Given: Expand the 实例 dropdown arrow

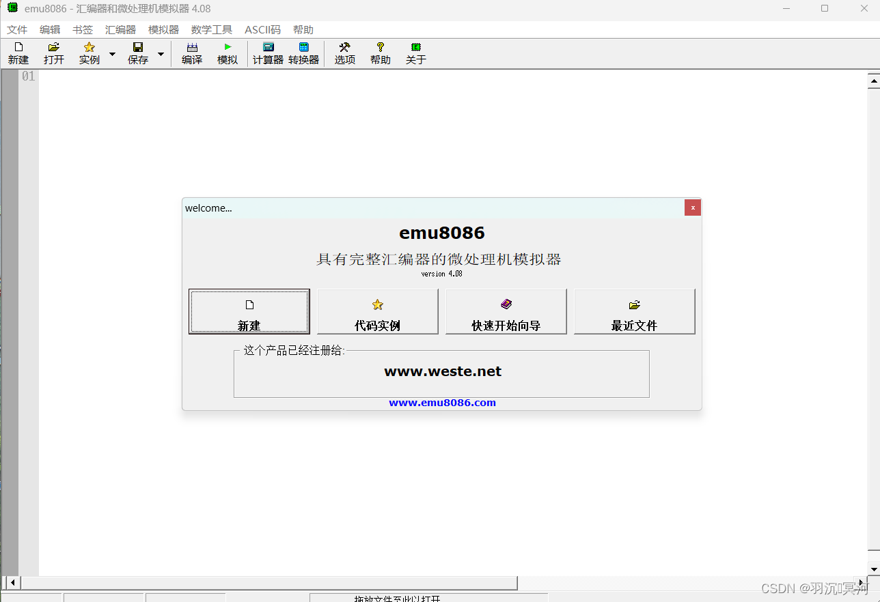Looking at the screenshot, I should click(x=111, y=53).
